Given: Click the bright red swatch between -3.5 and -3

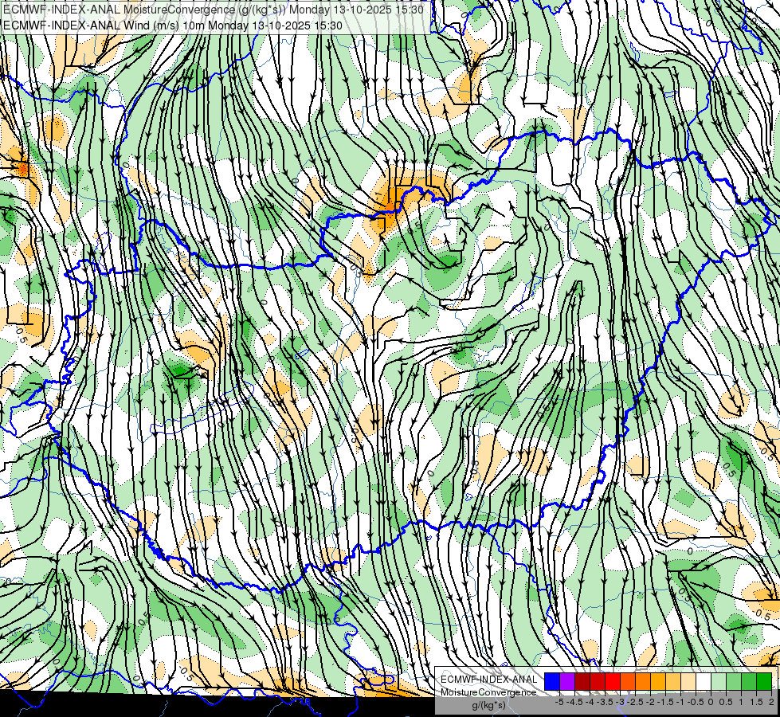Looking at the screenshot, I should point(613,681).
